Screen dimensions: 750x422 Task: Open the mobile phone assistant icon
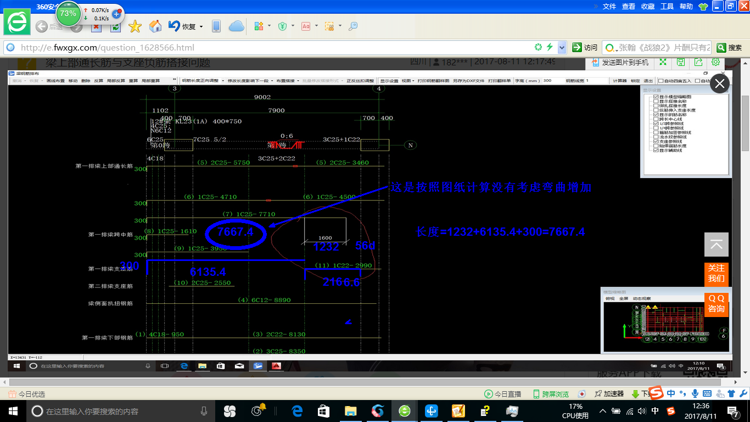[216, 26]
